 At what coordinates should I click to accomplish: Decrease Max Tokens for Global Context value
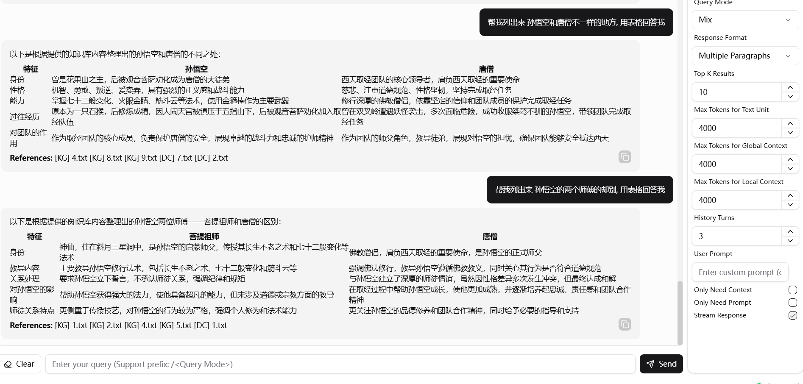790,169
